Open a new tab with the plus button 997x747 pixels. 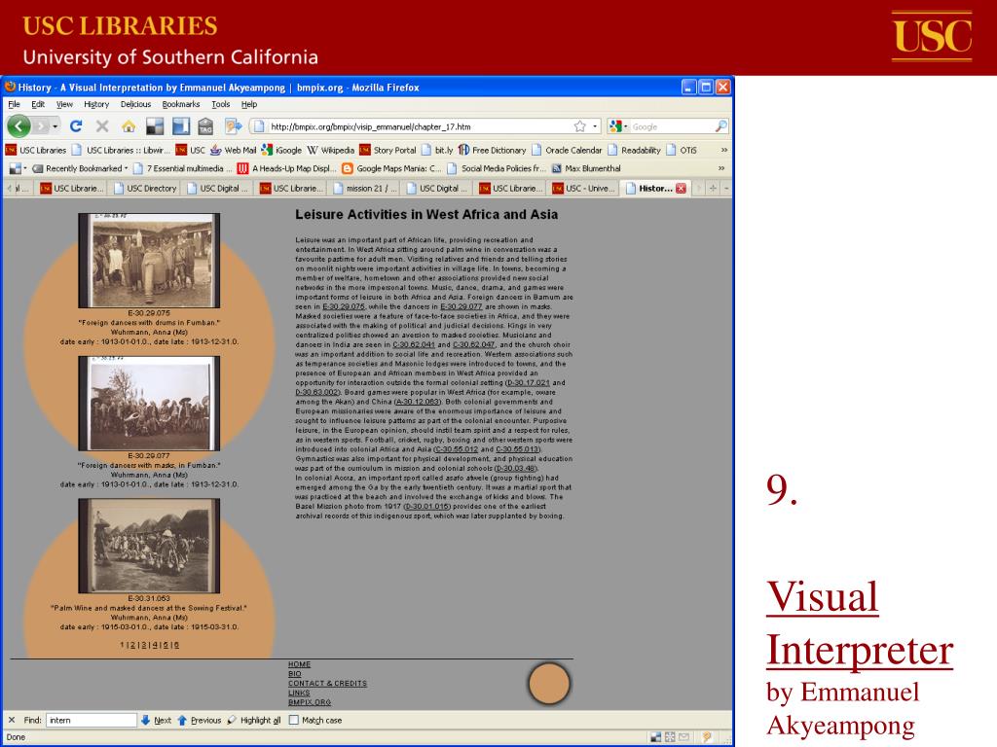(x=713, y=188)
